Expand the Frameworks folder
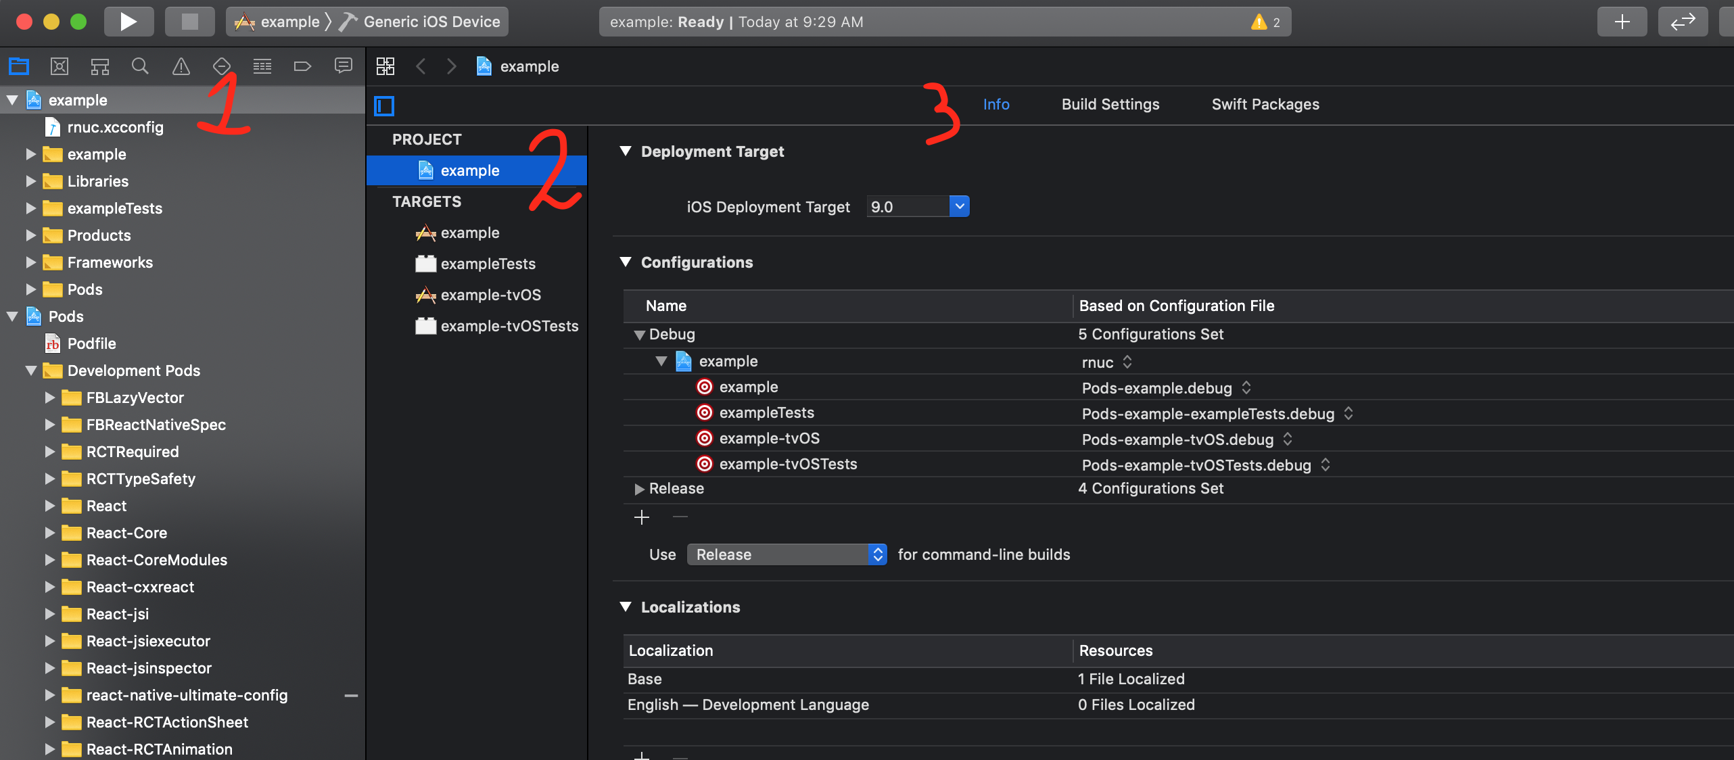The image size is (1734, 760). click(30, 262)
